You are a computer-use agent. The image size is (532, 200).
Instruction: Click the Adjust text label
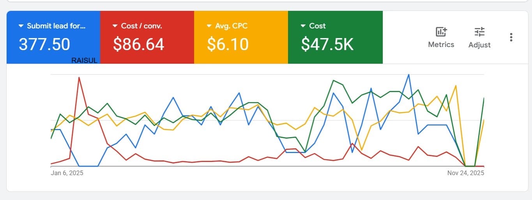[479, 45]
